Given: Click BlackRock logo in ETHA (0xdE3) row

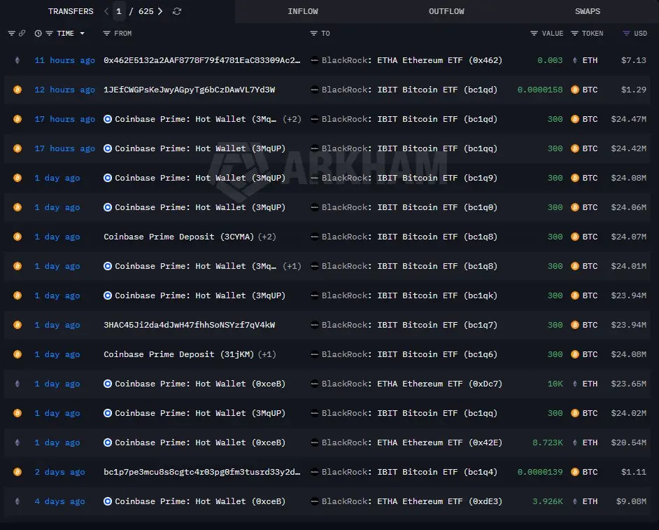Looking at the screenshot, I should tap(314, 501).
